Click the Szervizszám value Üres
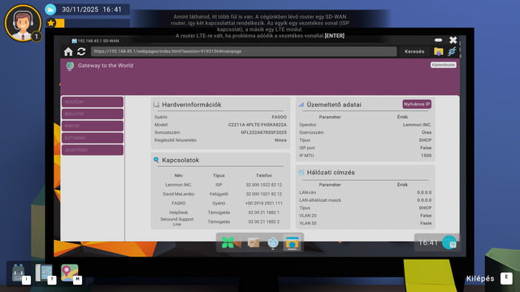 pos(427,132)
